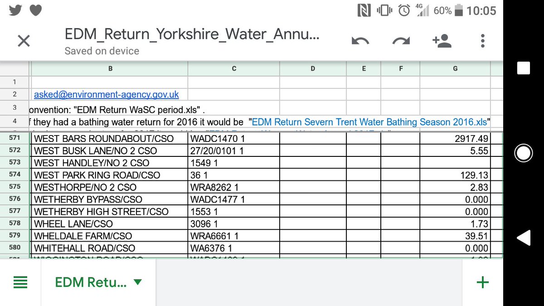Select cell 3096 1
This screenshot has height=306, width=544.
pos(234,224)
